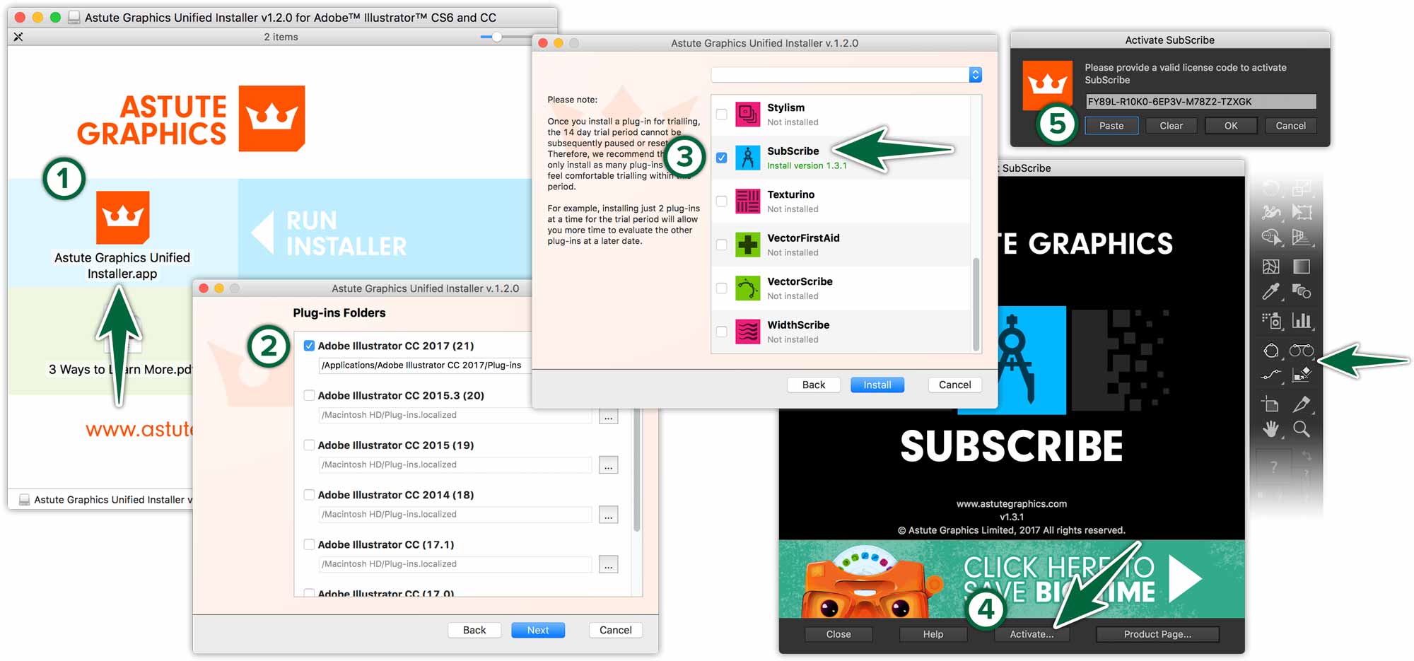
Task: Click Close in SubScribe about window
Action: (x=839, y=634)
